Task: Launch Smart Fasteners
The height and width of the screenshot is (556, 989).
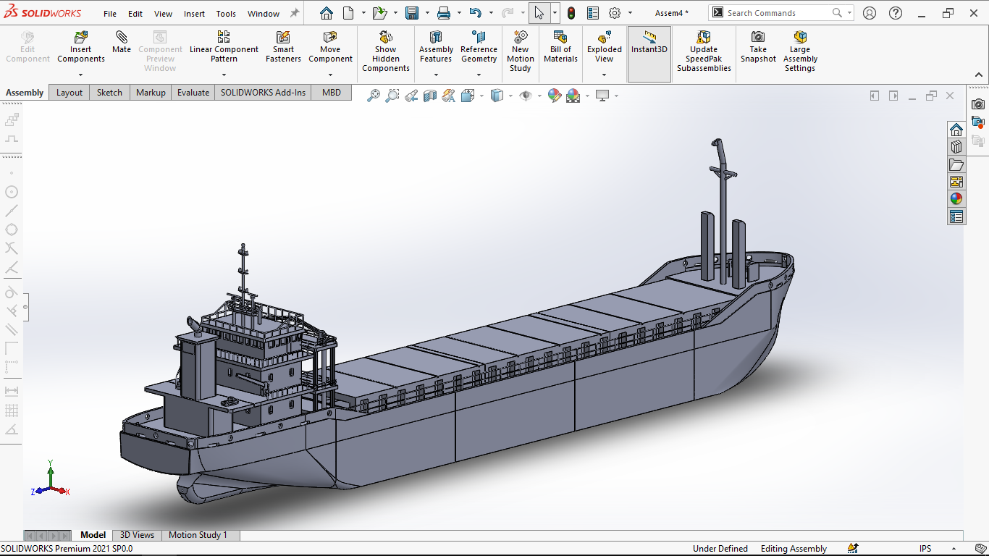Action: click(x=283, y=46)
